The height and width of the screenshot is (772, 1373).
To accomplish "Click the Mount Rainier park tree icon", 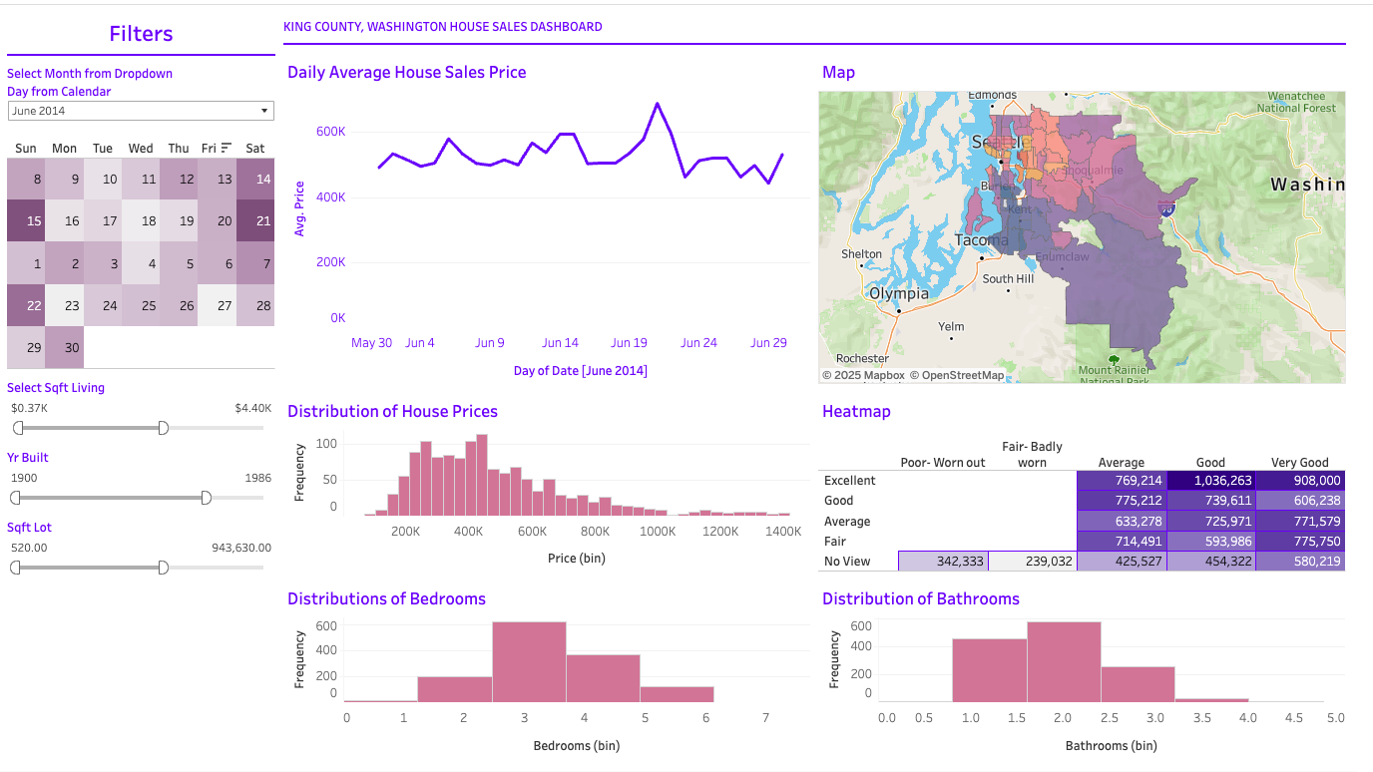I will (x=1114, y=359).
